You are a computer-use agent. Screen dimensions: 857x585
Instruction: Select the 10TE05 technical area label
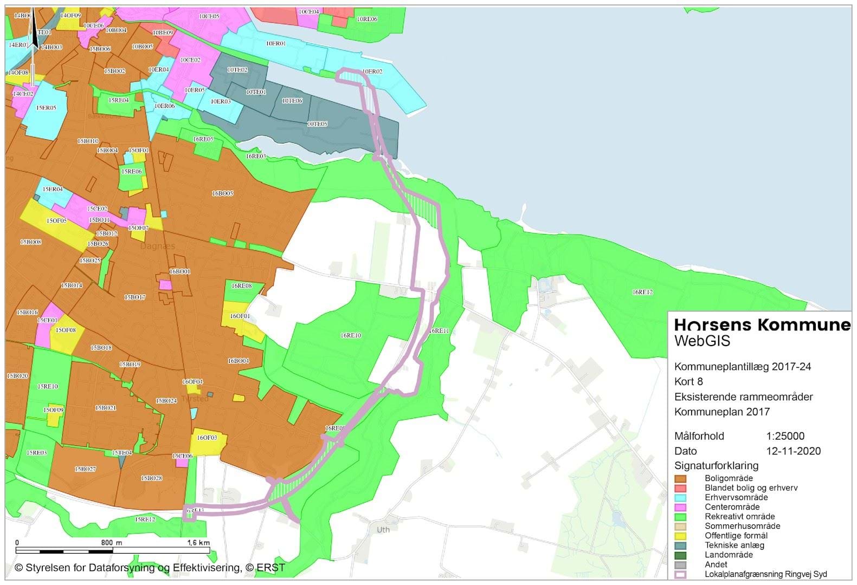pos(317,124)
